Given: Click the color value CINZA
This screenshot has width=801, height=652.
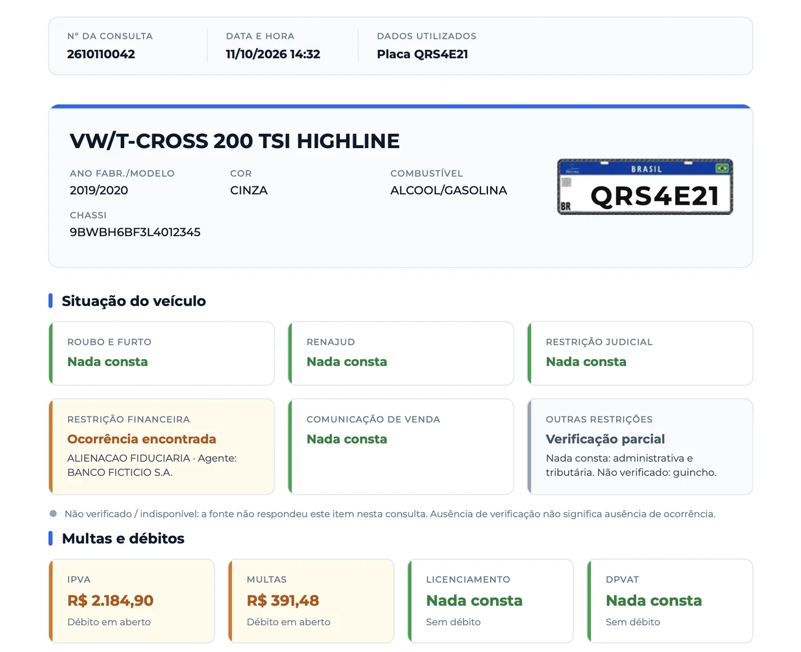Looking at the screenshot, I should pyautogui.click(x=249, y=190).
